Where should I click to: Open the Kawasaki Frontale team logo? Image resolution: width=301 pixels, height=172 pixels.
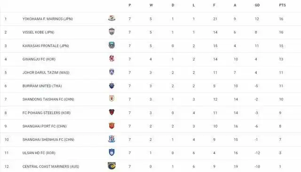coord(112,45)
